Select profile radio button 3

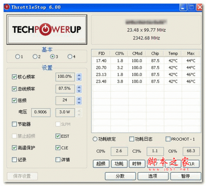coord(53,57)
